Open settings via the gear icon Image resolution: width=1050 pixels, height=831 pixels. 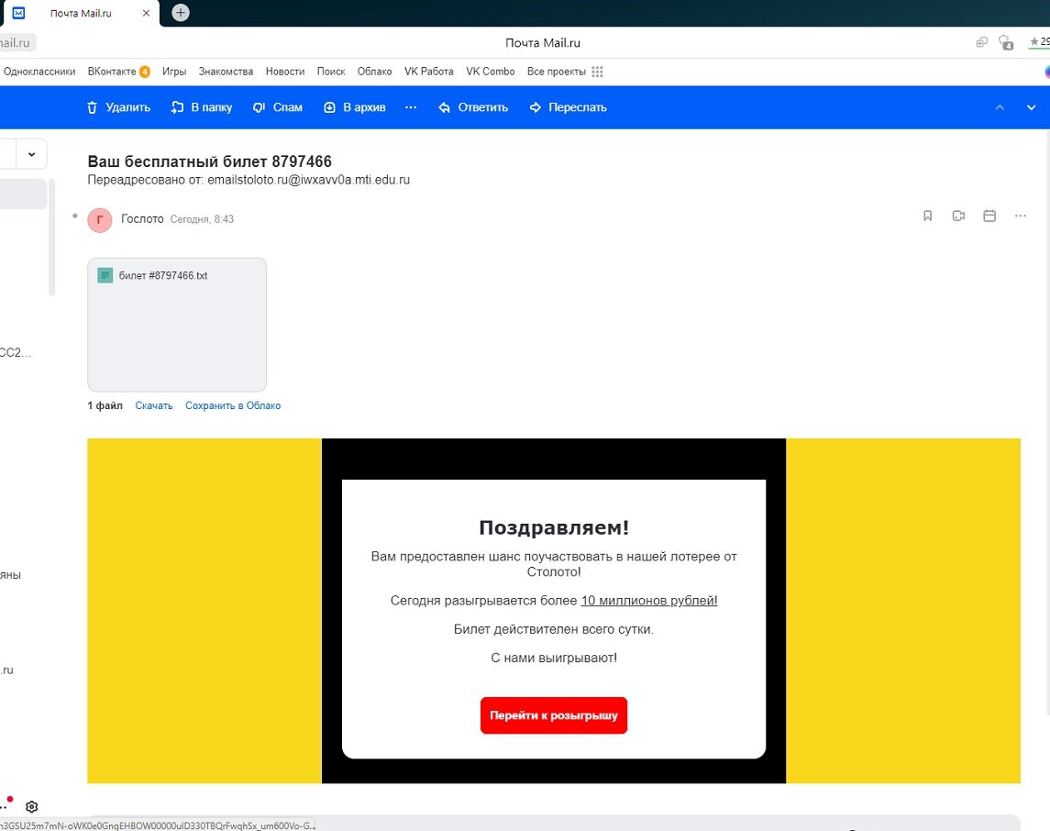coord(31,806)
